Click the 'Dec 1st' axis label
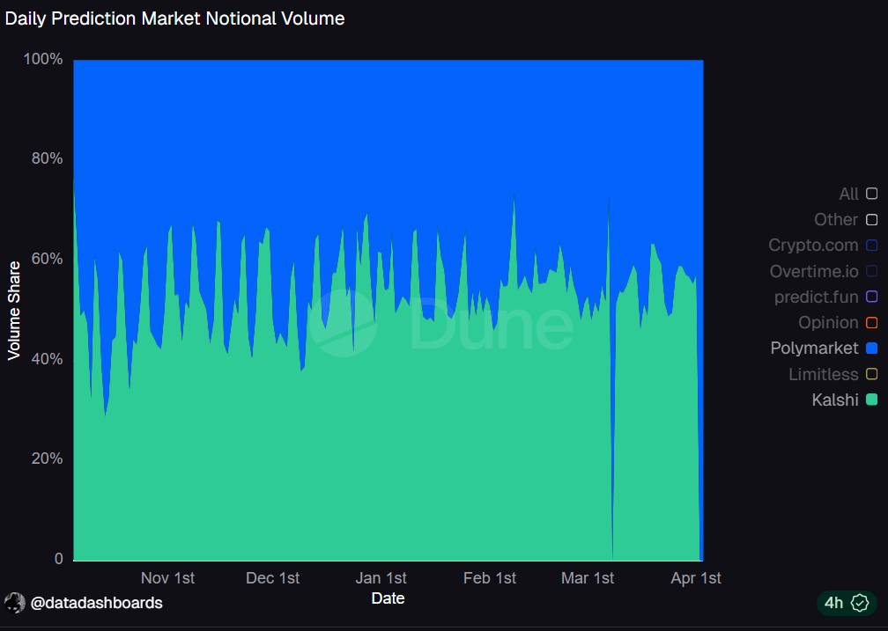The width and height of the screenshot is (888, 631). [x=272, y=578]
